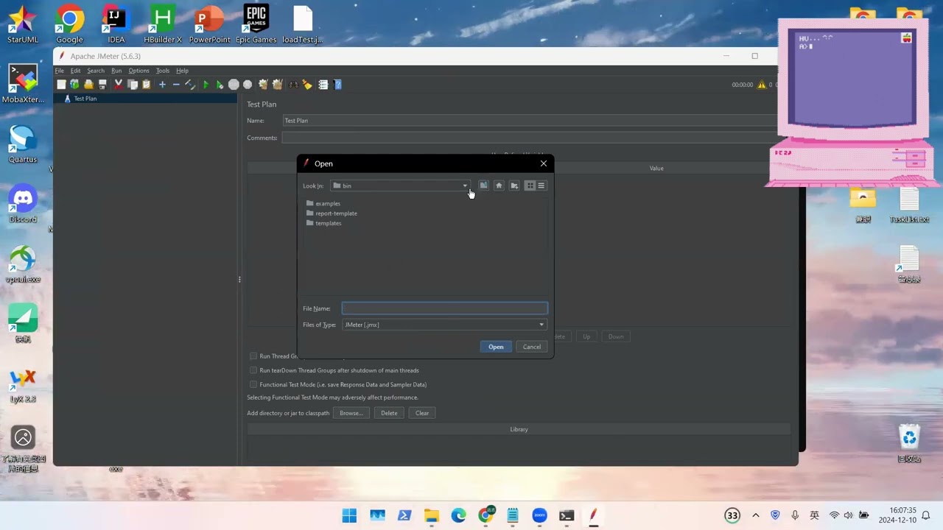Click the Help question-mark toolbar icon
This screenshot has height=530, width=943.
click(337, 85)
